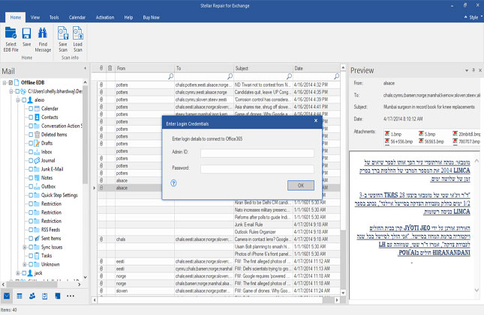Check the Deleted Items checkbox
Image resolution: width=484 pixels, height=315 pixels.
(31, 135)
